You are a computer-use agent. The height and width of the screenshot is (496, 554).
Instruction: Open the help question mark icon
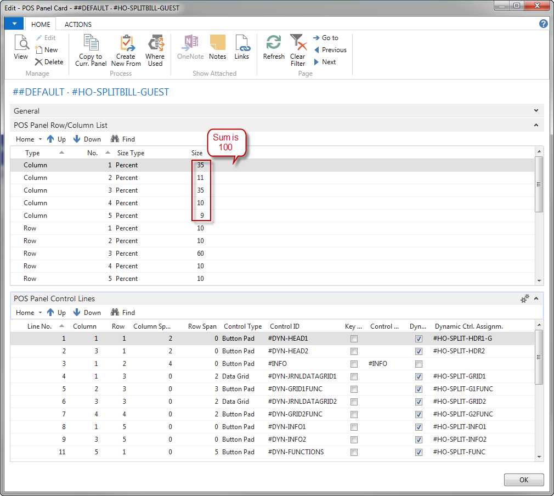click(x=544, y=24)
